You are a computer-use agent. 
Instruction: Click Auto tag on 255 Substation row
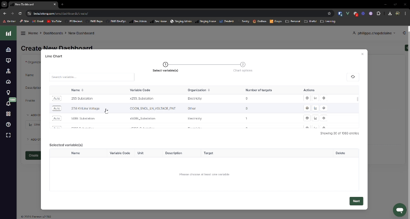tap(56, 99)
